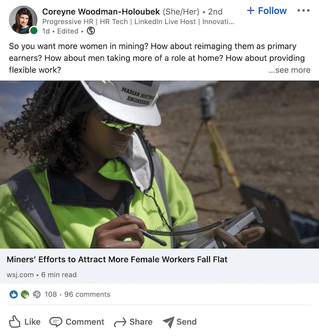The height and width of the screenshot is (336, 319).
Task: Click the author name Coreyne Woodman-Holoubek
Action: tap(101, 12)
